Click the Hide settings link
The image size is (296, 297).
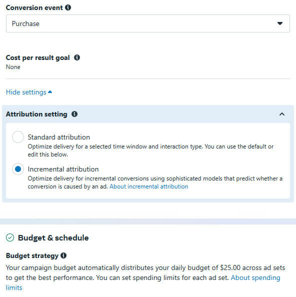(26, 92)
